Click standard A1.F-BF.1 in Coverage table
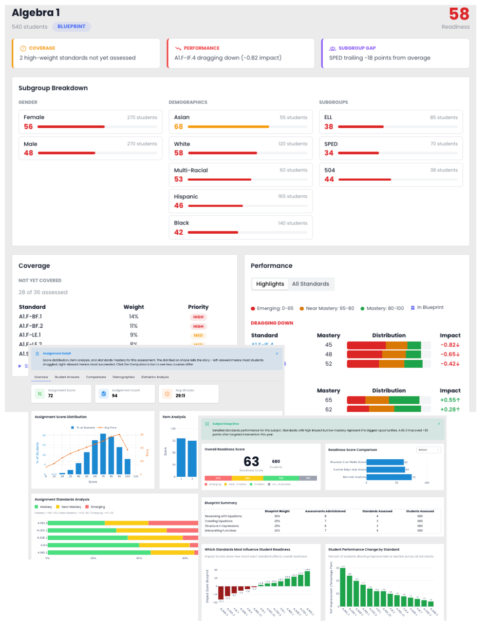This screenshot has height=636, width=485. click(x=30, y=317)
